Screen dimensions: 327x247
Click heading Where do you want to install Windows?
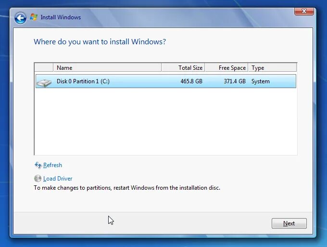click(x=100, y=42)
